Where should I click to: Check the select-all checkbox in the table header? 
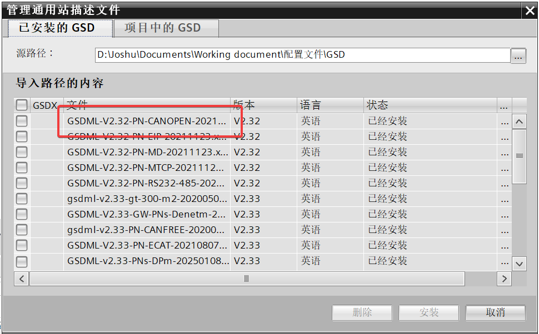(x=22, y=105)
